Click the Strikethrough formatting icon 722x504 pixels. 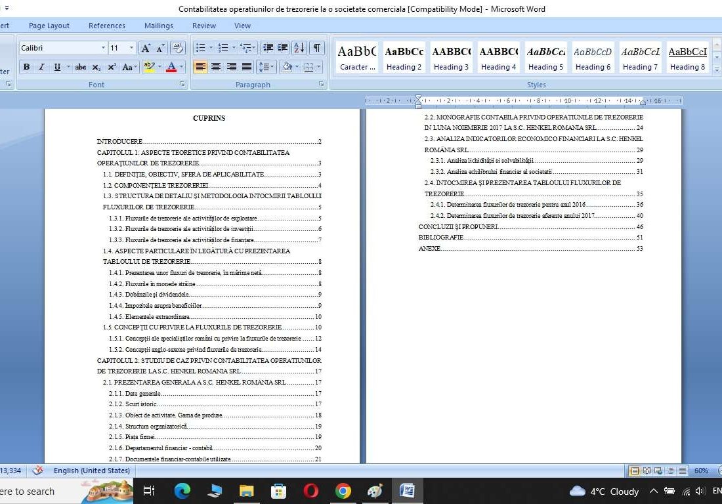pyautogui.click(x=81, y=66)
